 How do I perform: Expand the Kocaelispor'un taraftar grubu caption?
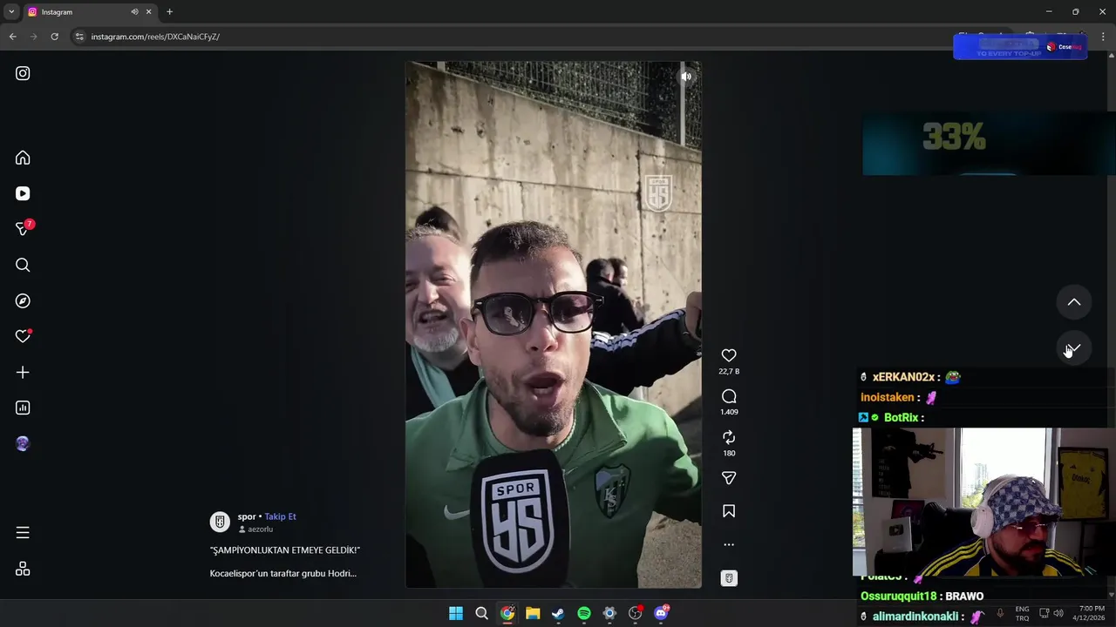pyautogui.click(x=283, y=573)
